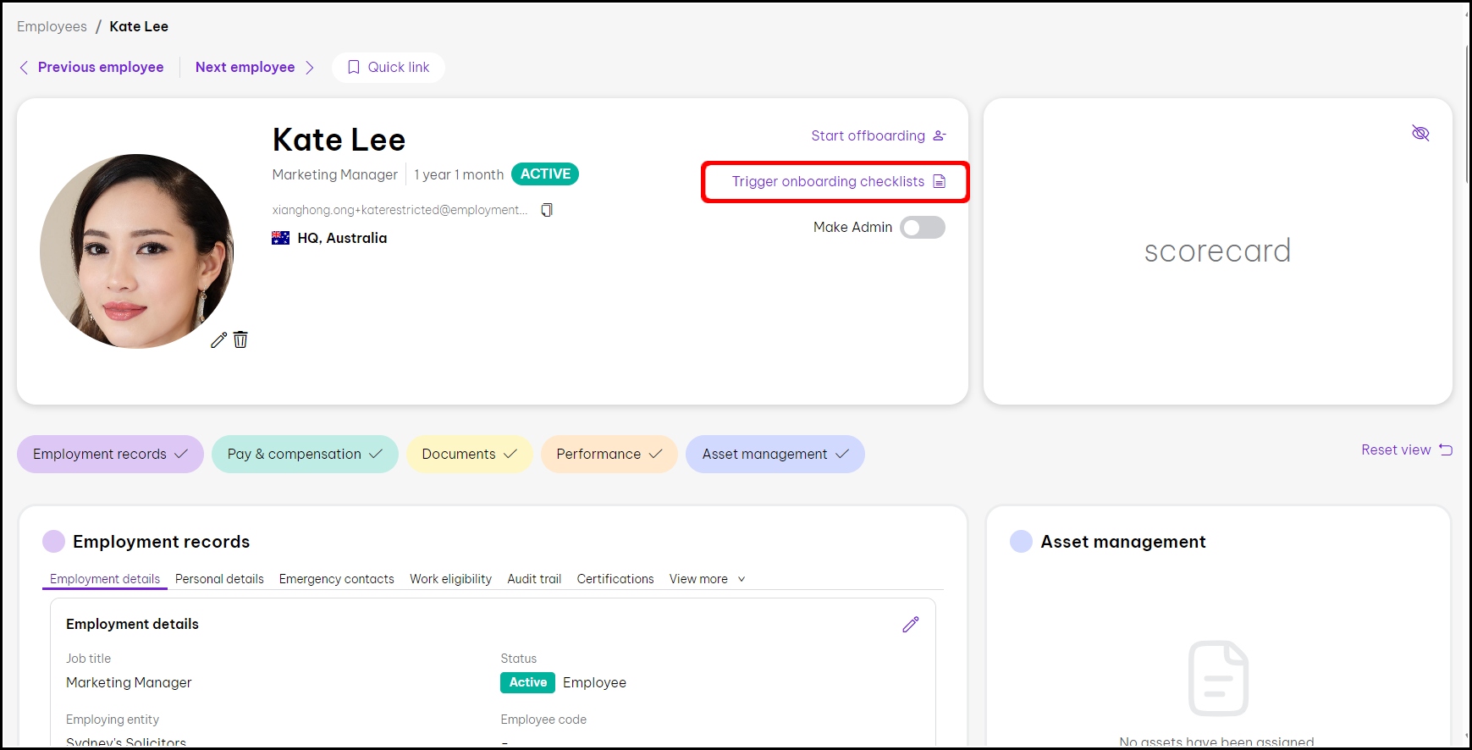Click the Quick link bookmark icon
Image resolution: width=1472 pixels, height=750 pixels.
tap(354, 67)
